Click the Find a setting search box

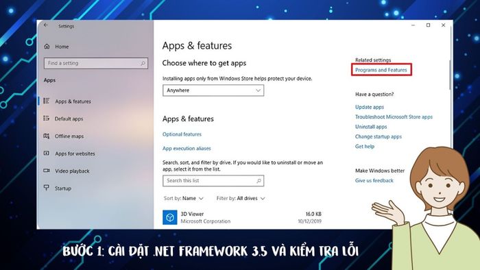click(96, 63)
